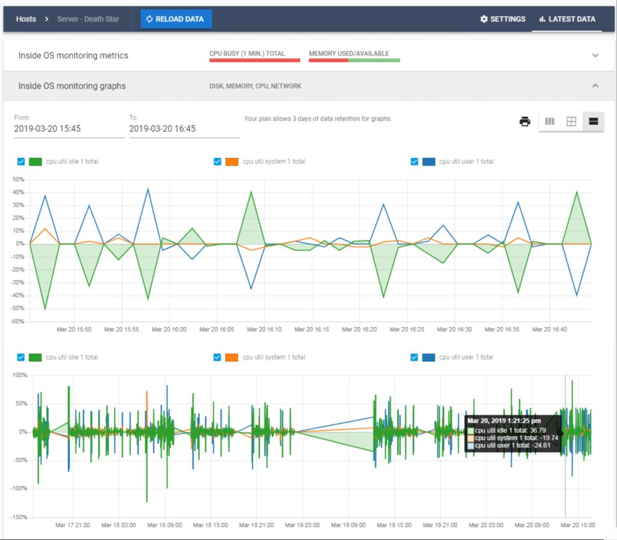This screenshot has width=617, height=540.
Task: Click DISK, MEMORY, CPU, NETWORK subtitle
Action: (x=255, y=86)
